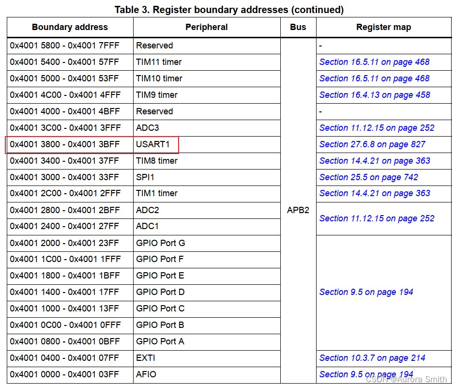Open the ADC2/ADC1 Section 11.12.15 link
Viewport: 454px width, 387px height.
377,218
